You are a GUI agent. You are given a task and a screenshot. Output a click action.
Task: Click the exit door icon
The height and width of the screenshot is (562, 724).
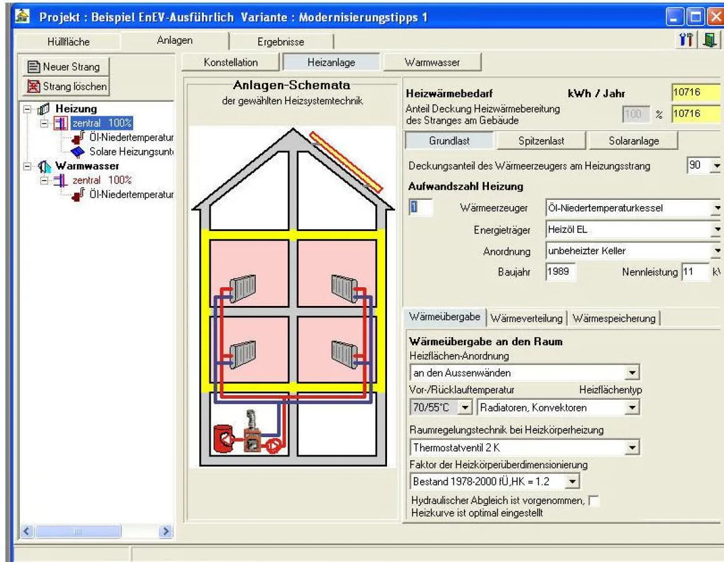point(709,40)
